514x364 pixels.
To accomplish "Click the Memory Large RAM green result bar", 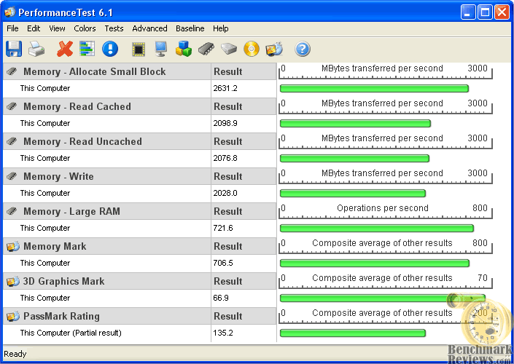I will coord(377,228).
